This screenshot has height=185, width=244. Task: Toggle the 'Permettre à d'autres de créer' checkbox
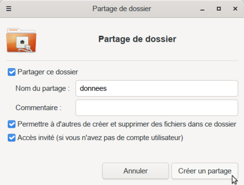click(x=11, y=124)
